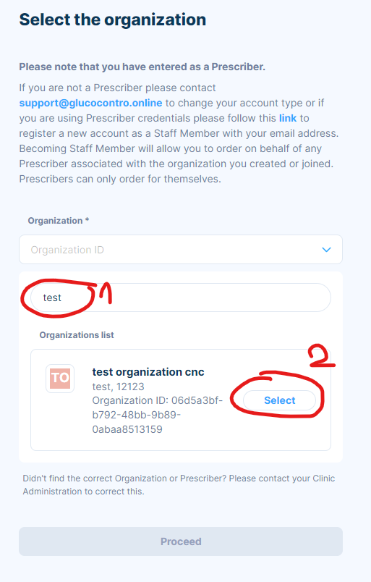The height and width of the screenshot is (582, 371).
Task: Open the Organization ID dropdown chevron
Action: pos(326,250)
